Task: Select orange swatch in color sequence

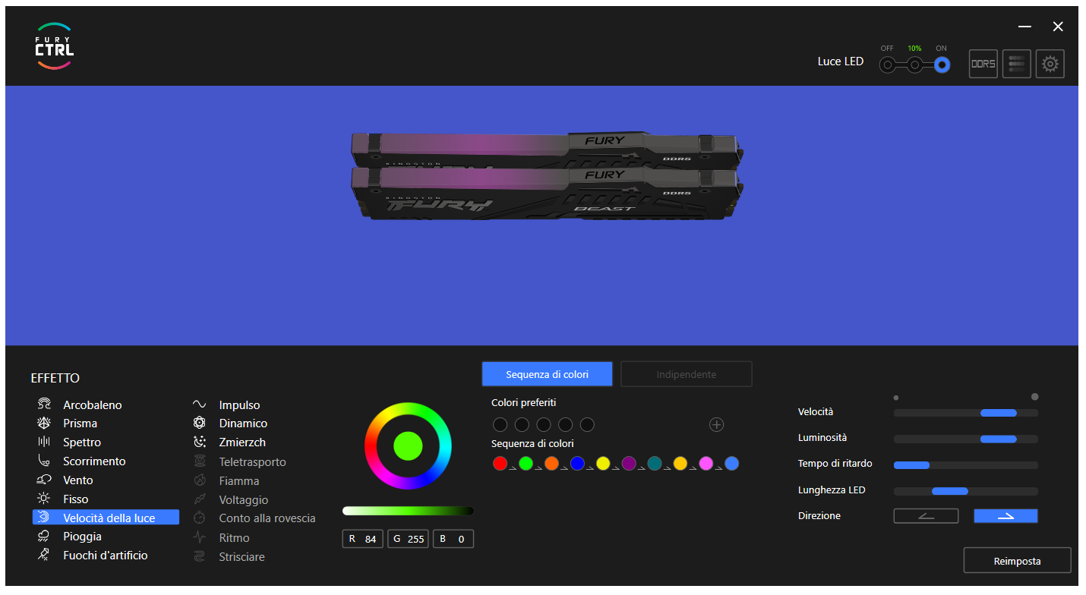Action: pos(551,463)
